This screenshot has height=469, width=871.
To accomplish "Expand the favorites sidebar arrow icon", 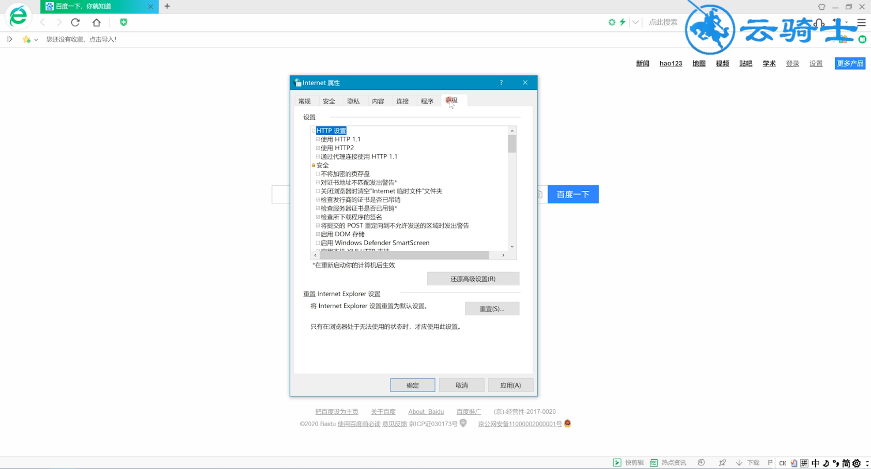I will [x=9, y=39].
